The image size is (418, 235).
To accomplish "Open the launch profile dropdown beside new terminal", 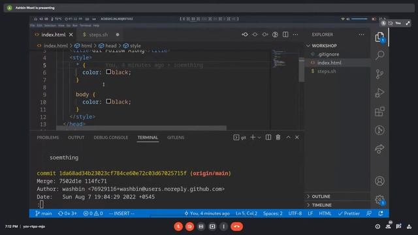I will point(259,138).
